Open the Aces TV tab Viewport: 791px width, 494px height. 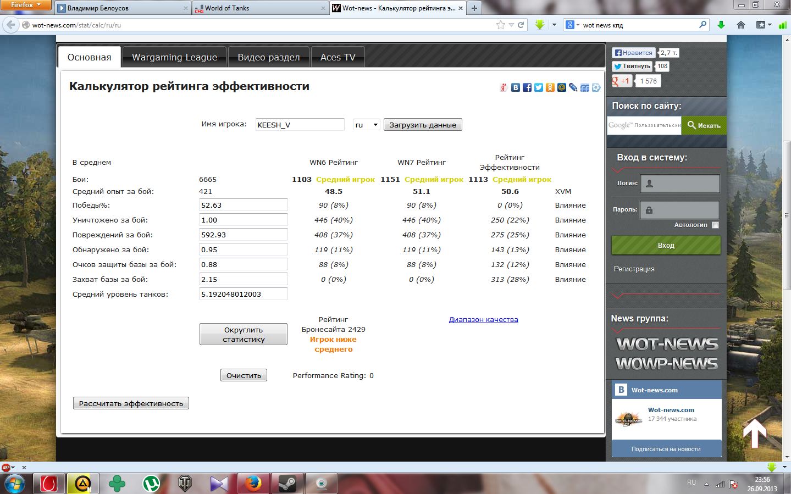point(338,57)
